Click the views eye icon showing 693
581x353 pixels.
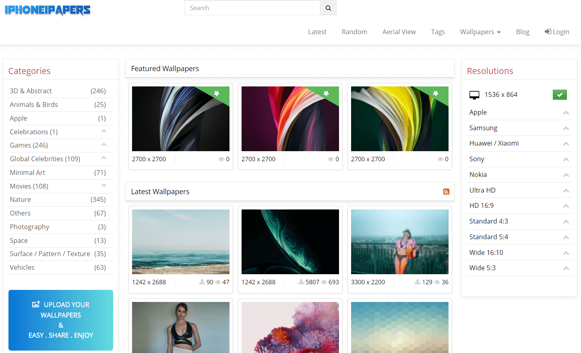tap(324, 282)
